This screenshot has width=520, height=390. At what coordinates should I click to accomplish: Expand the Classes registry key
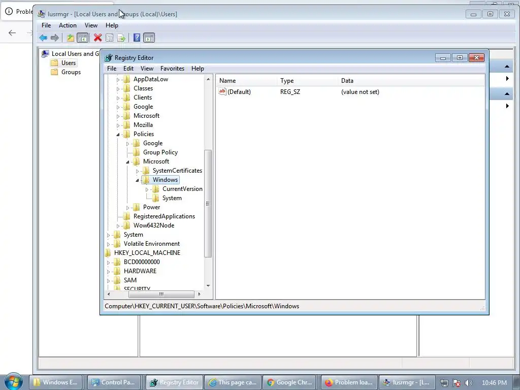tap(118, 88)
